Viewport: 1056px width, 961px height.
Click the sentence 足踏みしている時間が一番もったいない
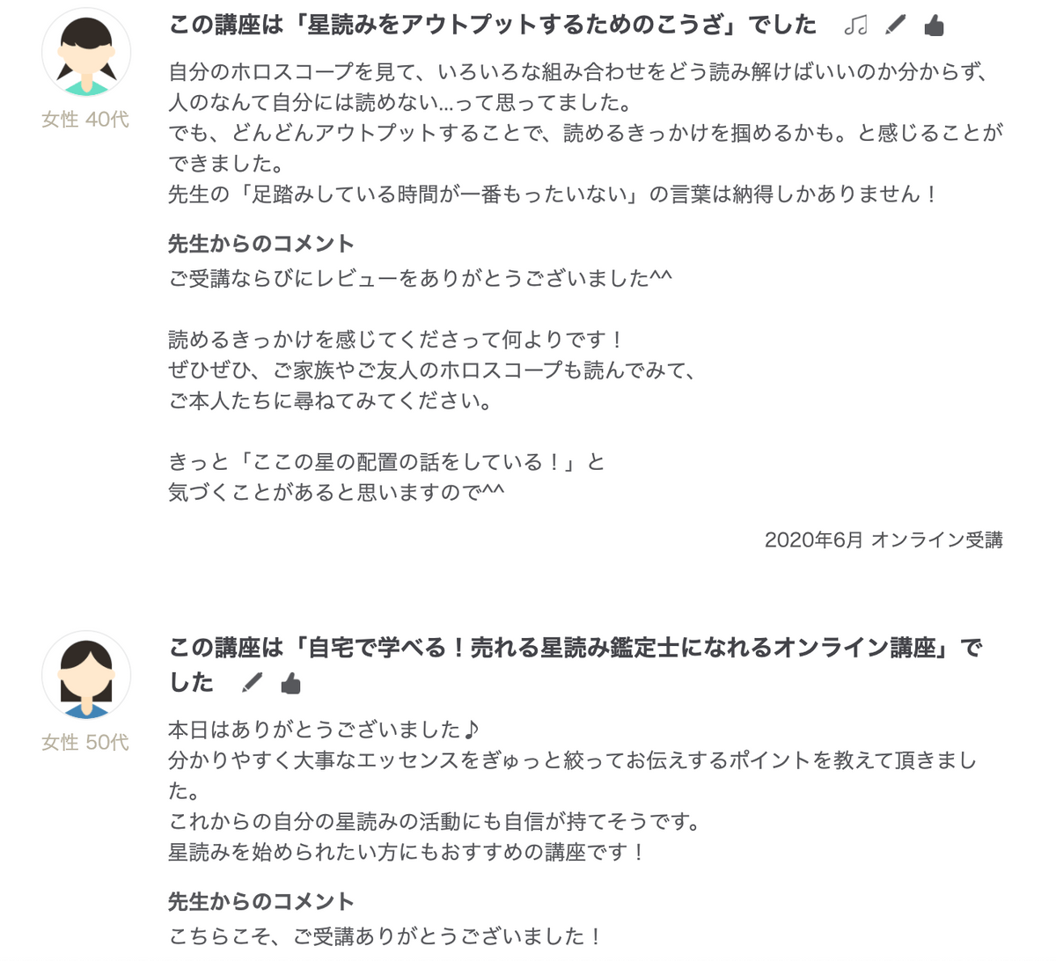tap(442, 194)
